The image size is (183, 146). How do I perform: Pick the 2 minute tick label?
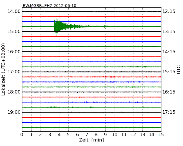[x=40, y=135]
